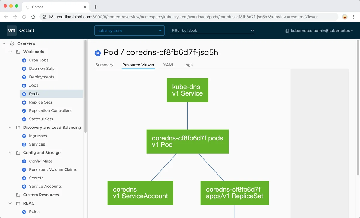
Task: Click the Stateful Sets sidebar icon
Action: tap(24, 119)
